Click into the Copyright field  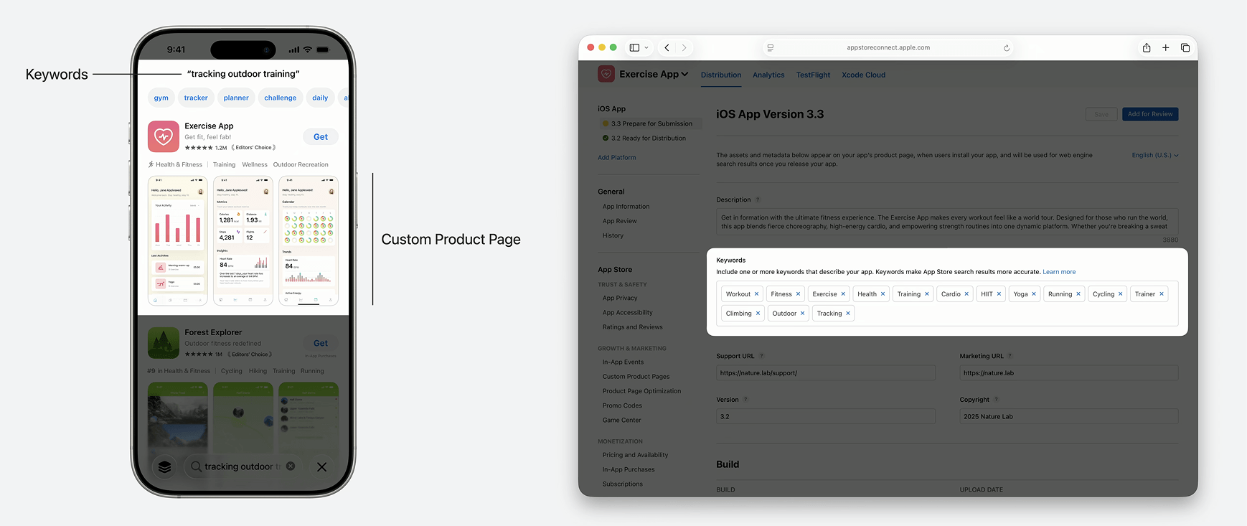click(1069, 416)
